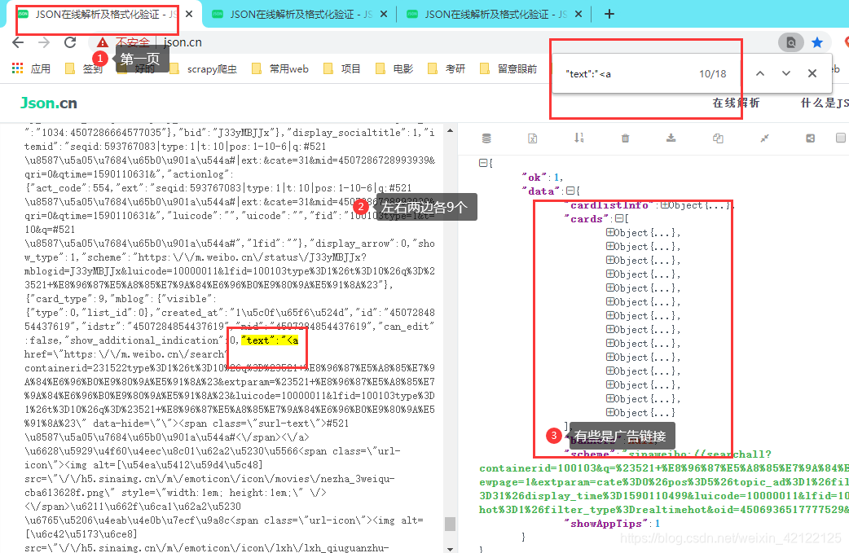Image resolution: width=849 pixels, height=553 pixels.
Task: Click the json.cn address bar URL
Action: click(x=183, y=42)
